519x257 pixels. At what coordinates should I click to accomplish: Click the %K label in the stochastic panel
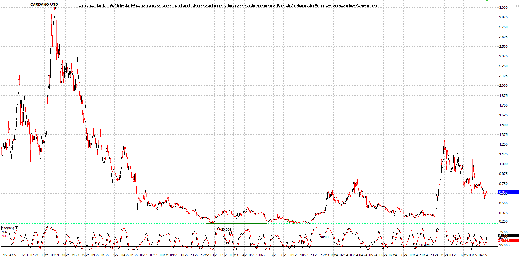[x=4, y=232]
